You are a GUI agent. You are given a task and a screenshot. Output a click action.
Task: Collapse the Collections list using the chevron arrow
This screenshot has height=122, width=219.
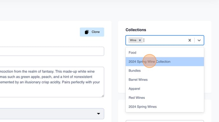[x=199, y=40]
